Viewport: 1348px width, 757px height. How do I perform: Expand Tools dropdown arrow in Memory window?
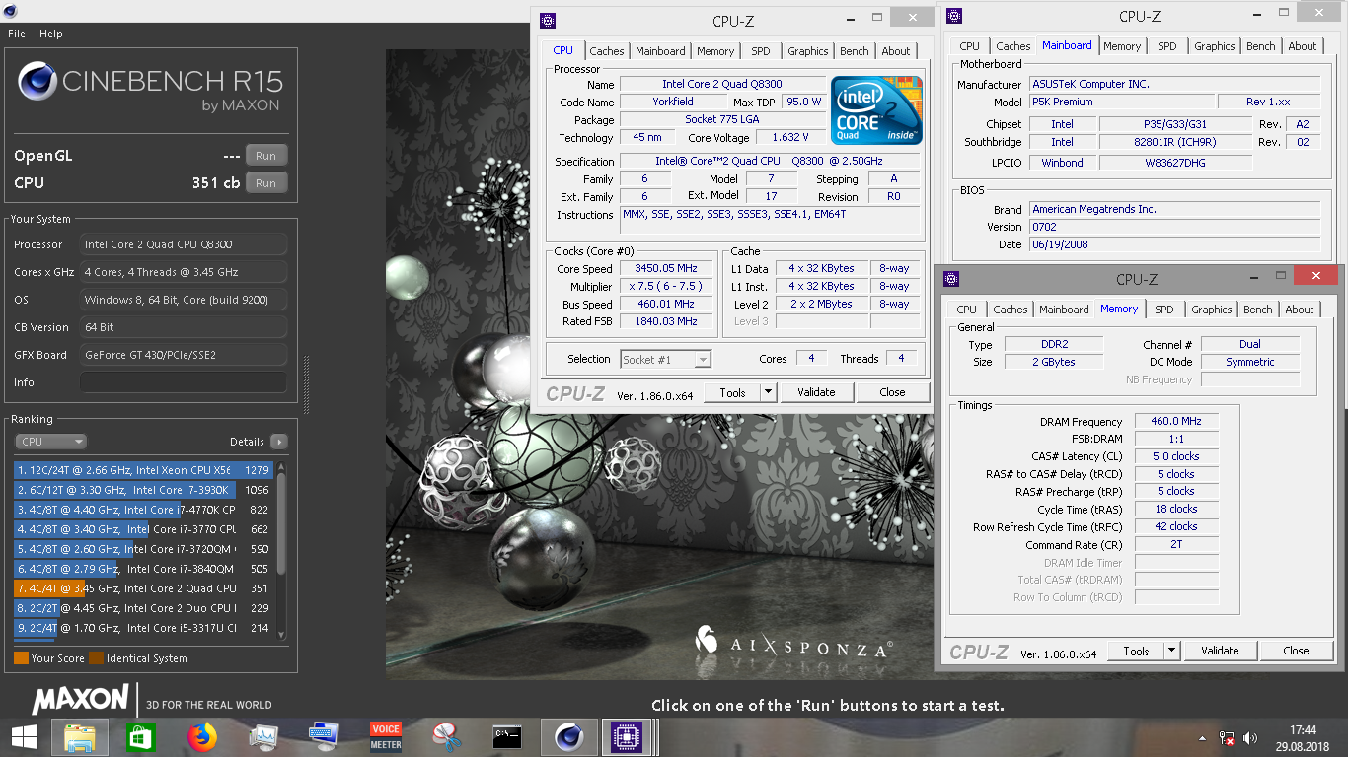click(x=1171, y=651)
